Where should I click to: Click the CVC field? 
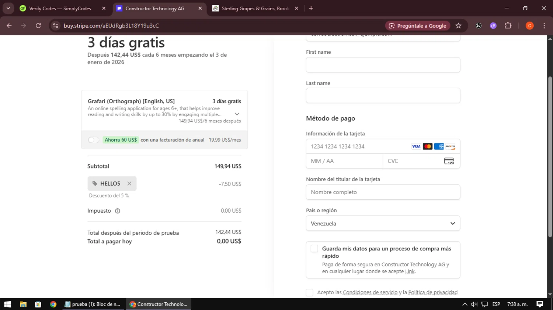[x=421, y=161]
